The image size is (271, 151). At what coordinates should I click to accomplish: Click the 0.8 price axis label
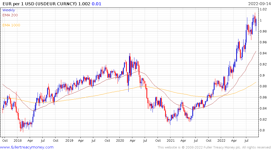(x=262, y=130)
